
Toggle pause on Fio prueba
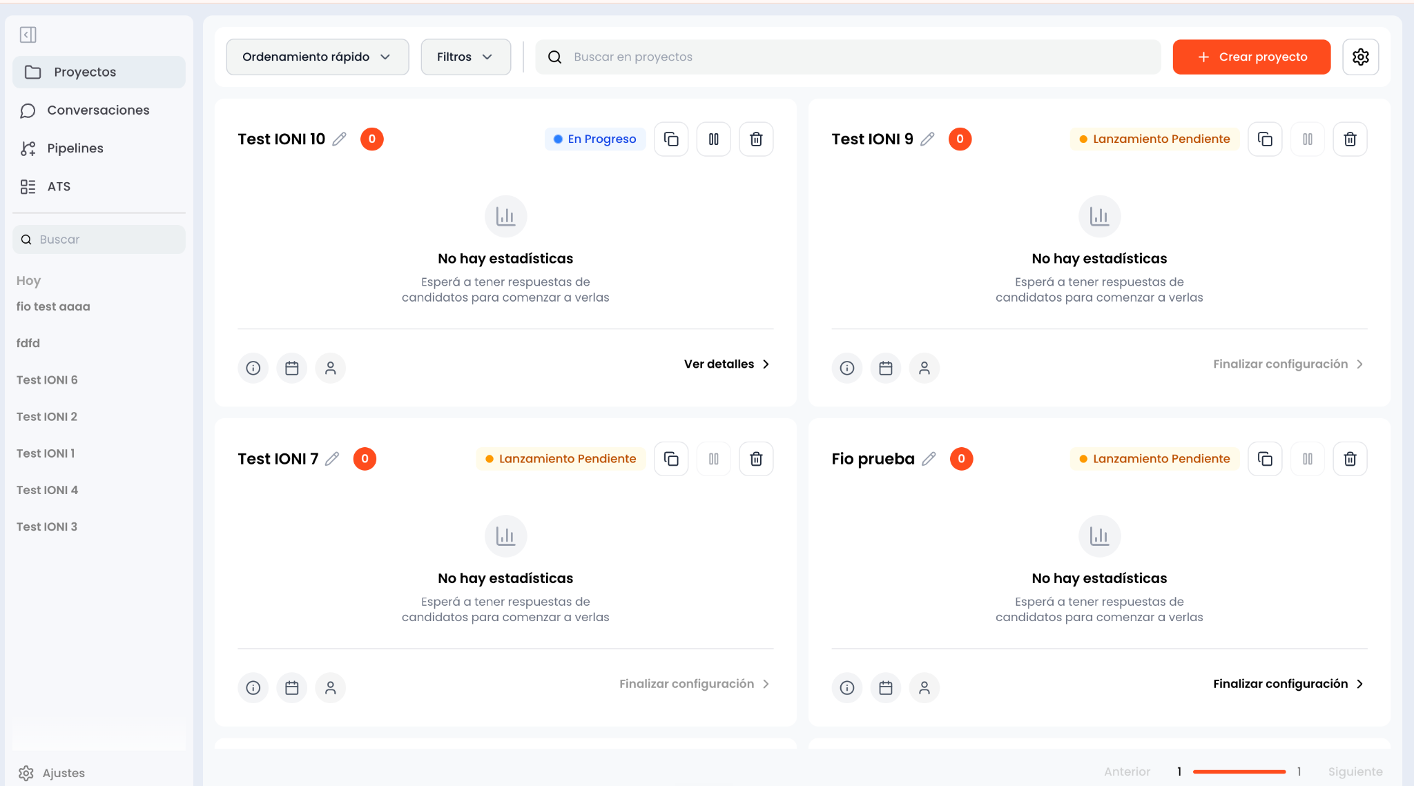[1308, 458]
